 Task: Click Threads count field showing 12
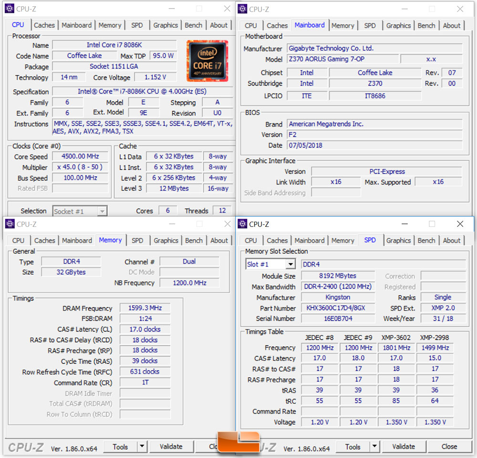[222, 211]
